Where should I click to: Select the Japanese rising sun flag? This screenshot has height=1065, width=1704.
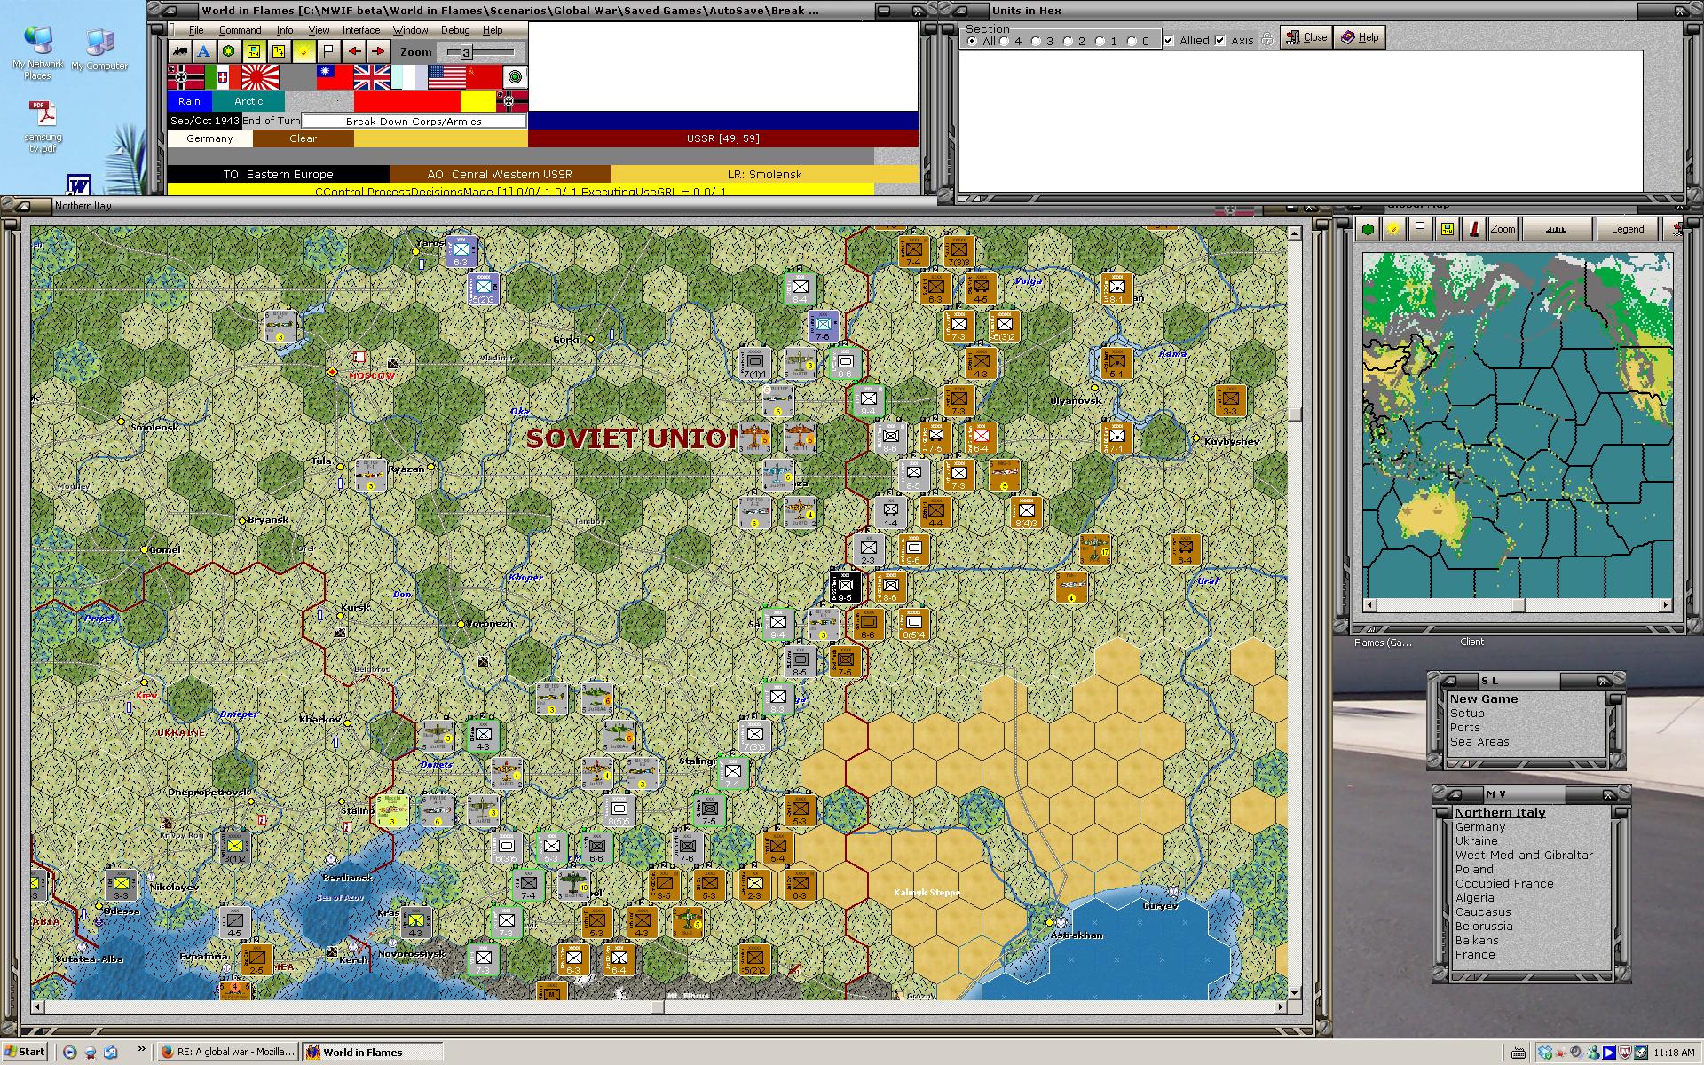[260, 77]
